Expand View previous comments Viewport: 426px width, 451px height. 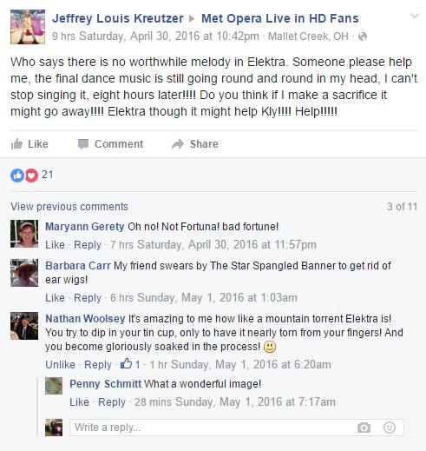(x=69, y=207)
